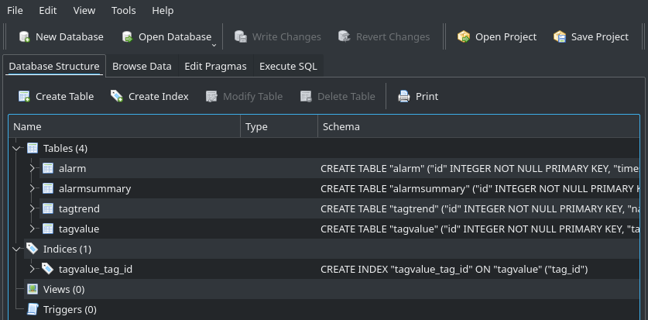Click the Schema column header
The width and height of the screenshot is (648, 320).
[478, 126]
